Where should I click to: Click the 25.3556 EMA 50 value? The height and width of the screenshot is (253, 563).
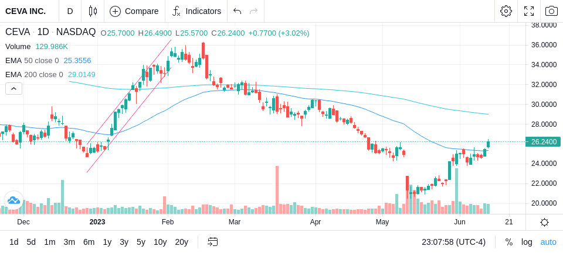77,61
